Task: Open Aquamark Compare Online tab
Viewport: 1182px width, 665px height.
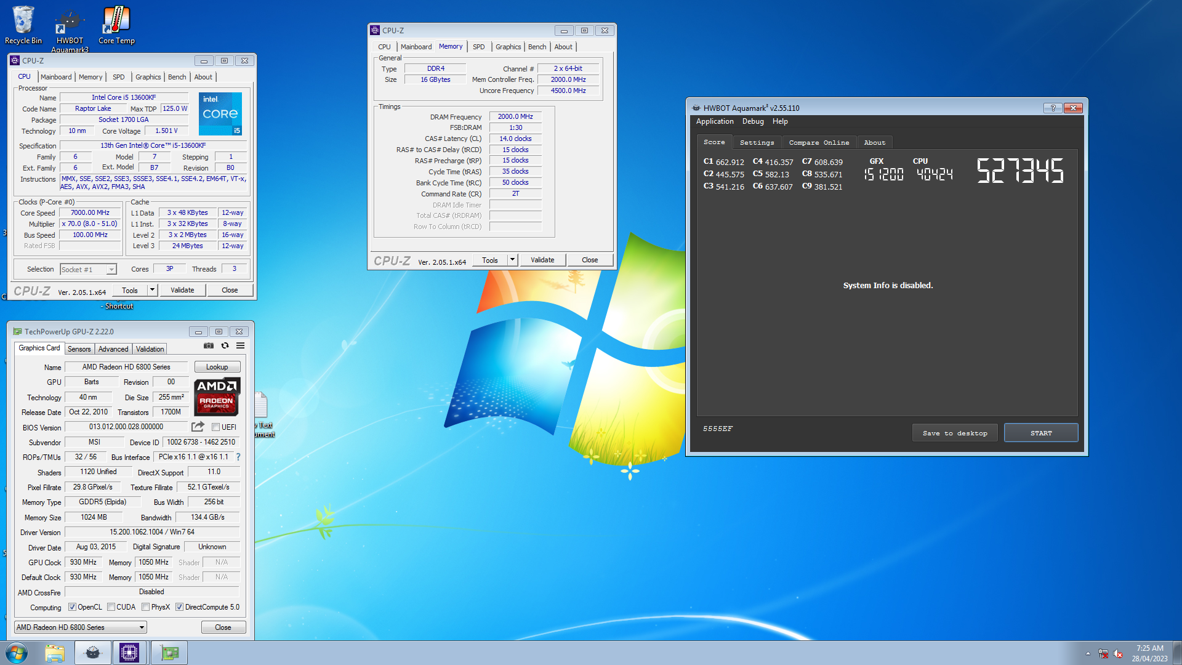Action: (819, 142)
